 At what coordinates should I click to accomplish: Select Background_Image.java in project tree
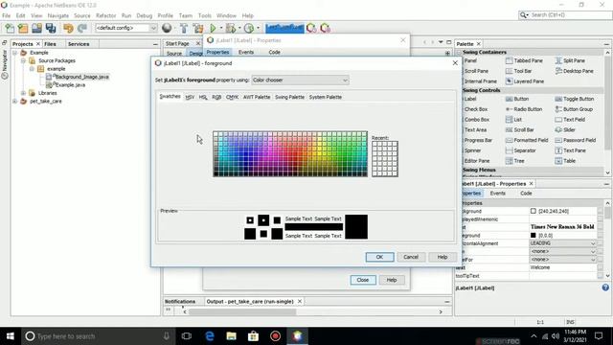81,77
